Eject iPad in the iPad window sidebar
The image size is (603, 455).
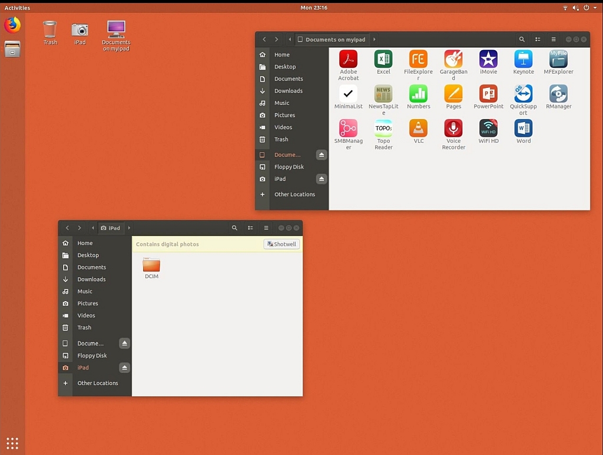click(x=124, y=368)
